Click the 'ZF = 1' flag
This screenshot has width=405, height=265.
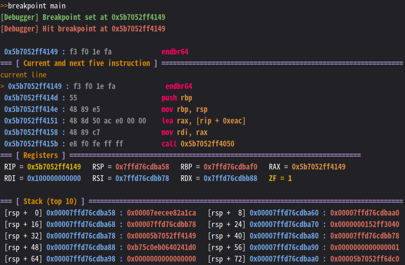coord(280,178)
